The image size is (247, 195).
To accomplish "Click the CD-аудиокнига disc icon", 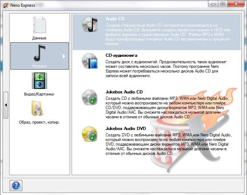I will pos(90,61).
